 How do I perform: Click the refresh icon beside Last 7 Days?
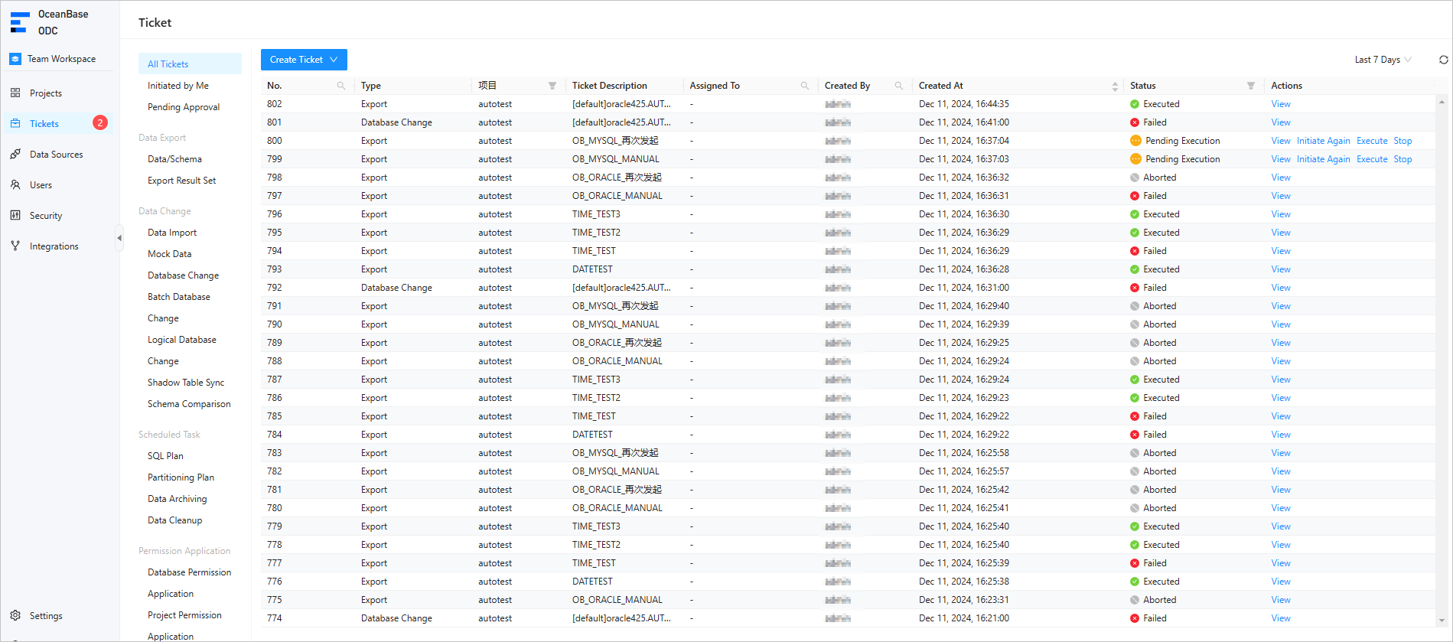click(1443, 60)
